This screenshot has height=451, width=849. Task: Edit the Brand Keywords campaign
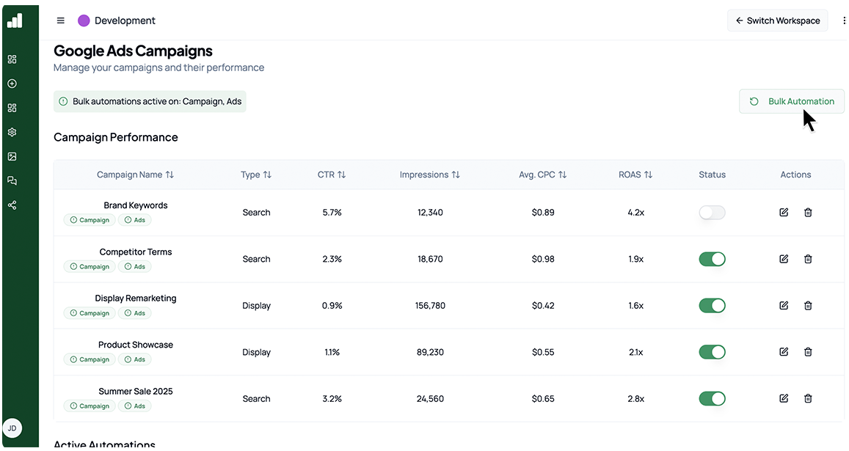(x=784, y=212)
